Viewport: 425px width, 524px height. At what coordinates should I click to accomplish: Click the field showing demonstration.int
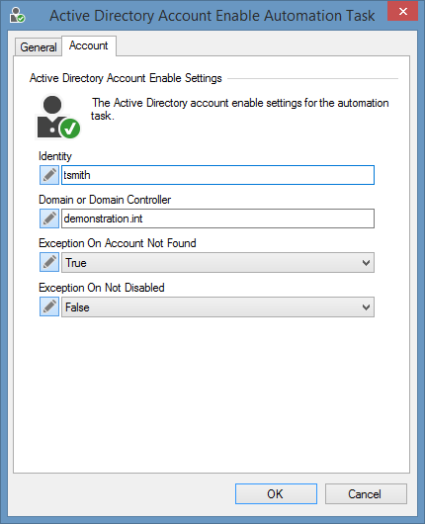[217, 218]
